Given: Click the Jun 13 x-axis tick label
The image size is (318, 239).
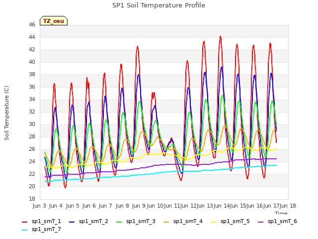Looking at the screenshot, I should point(205,206).
